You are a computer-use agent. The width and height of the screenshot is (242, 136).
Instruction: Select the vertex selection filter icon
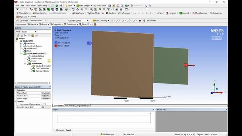[x=36, y=9]
